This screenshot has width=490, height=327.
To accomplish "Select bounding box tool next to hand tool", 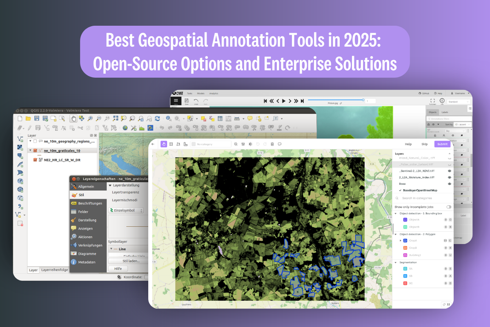I will click(x=171, y=144).
